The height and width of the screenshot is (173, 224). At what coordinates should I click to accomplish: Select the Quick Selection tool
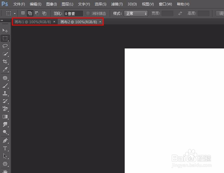(5, 54)
